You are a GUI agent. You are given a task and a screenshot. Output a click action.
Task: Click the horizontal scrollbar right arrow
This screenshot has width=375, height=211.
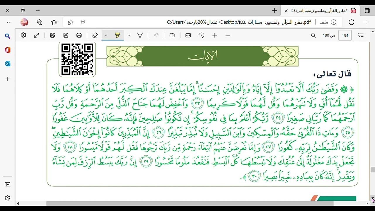[x=368, y=203]
